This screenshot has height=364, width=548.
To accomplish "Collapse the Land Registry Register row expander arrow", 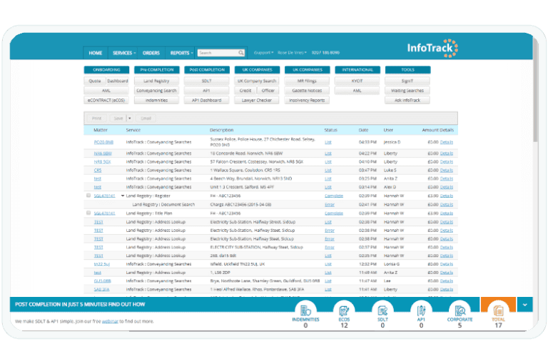I will (123, 196).
